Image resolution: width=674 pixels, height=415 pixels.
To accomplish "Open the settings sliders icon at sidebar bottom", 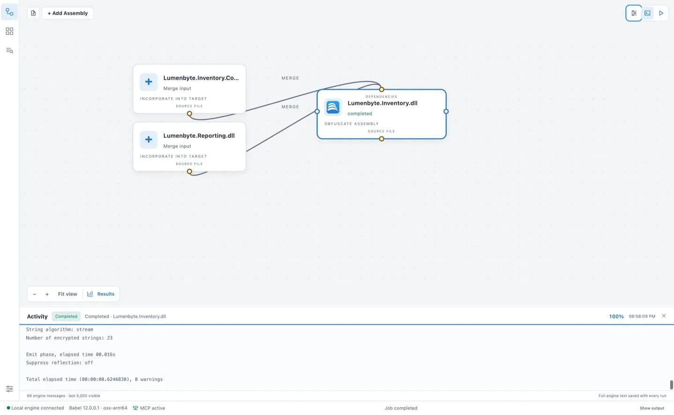I will tap(9, 389).
